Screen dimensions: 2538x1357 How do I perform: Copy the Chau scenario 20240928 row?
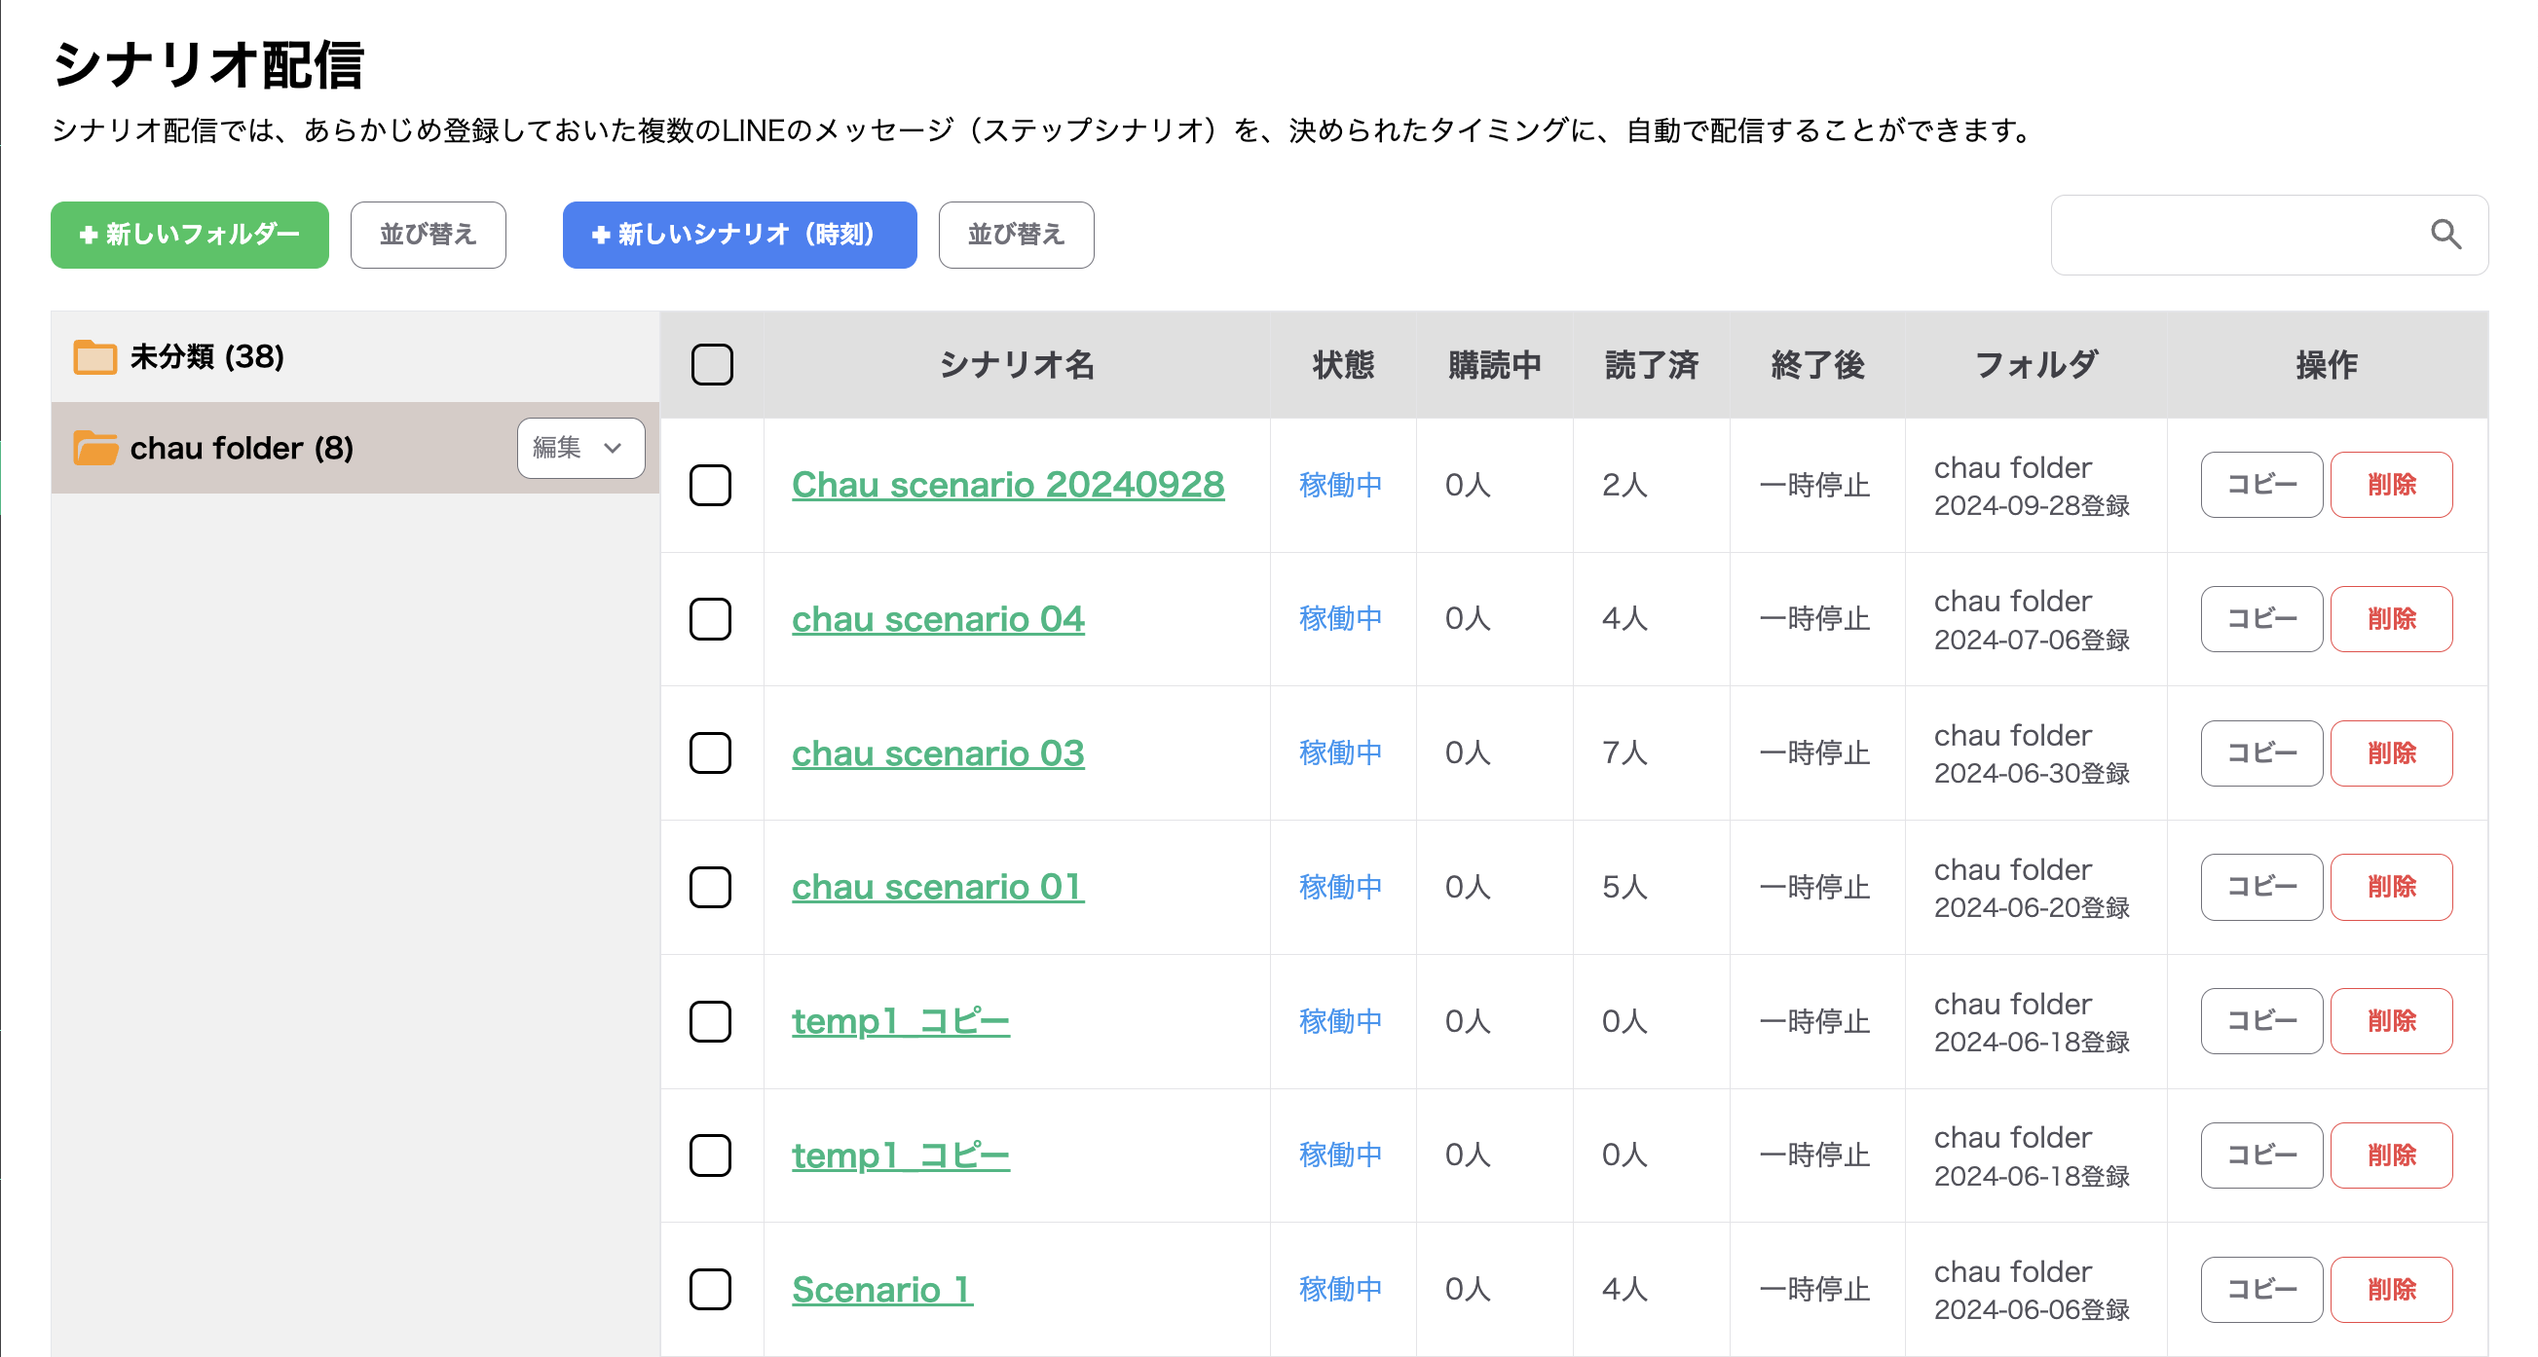point(2261,485)
